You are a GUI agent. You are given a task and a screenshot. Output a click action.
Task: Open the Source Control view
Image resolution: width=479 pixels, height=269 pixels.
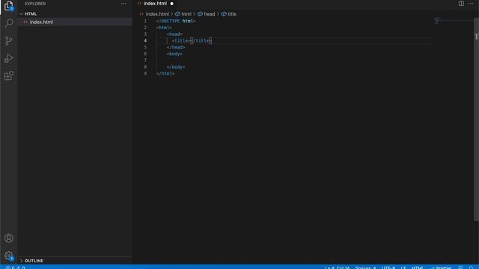point(8,41)
